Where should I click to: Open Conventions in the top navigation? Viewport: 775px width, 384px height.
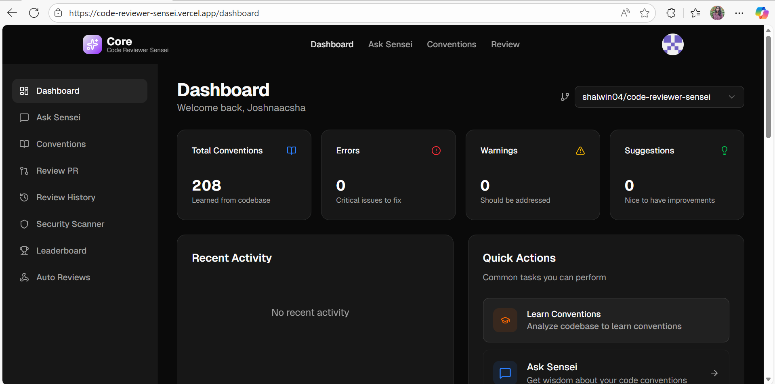[452, 44]
